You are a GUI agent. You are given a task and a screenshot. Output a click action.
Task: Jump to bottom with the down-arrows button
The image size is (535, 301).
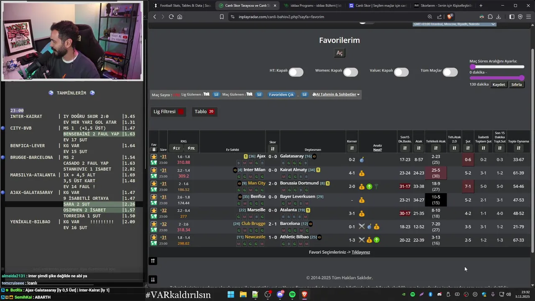coord(153,280)
